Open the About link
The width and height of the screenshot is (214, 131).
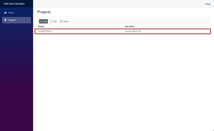click(208, 4)
